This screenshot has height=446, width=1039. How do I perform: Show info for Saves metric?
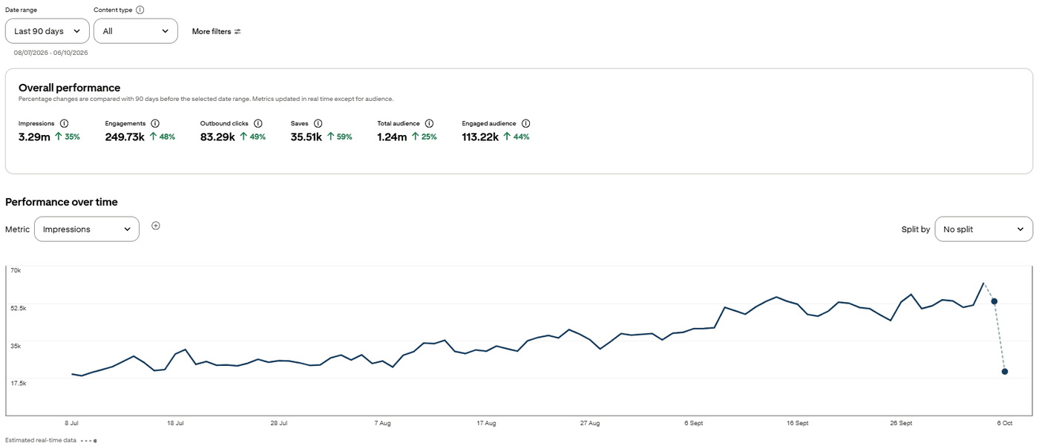click(x=318, y=123)
